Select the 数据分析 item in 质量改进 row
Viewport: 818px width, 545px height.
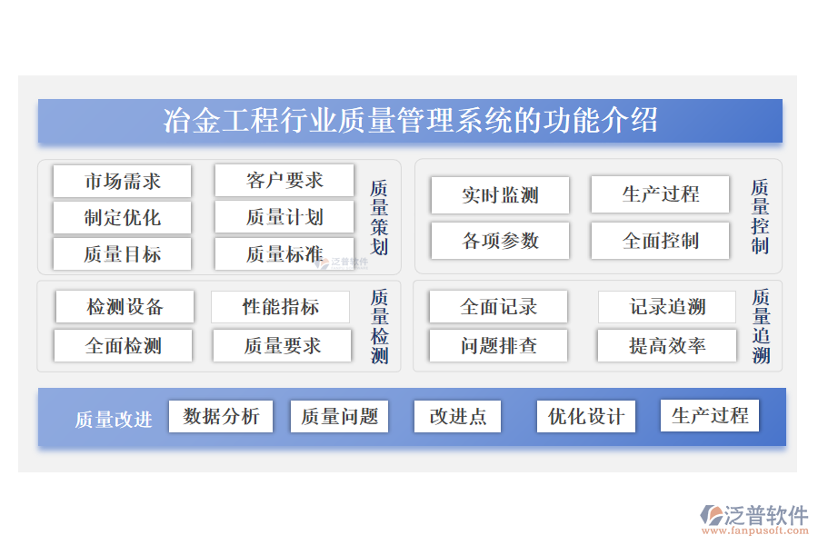click(x=221, y=416)
